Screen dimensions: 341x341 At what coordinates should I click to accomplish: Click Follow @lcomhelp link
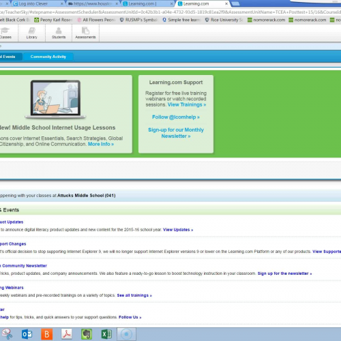point(176,117)
